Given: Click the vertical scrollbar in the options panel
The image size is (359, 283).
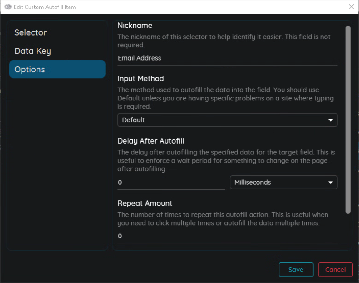Looking at the screenshot, I should click(x=348, y=120).
